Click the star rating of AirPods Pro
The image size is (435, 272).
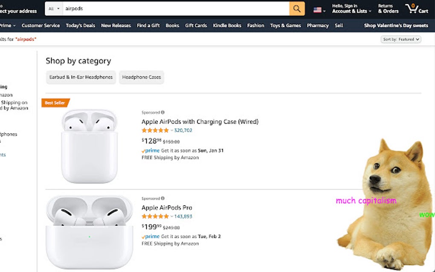(155, 217)
